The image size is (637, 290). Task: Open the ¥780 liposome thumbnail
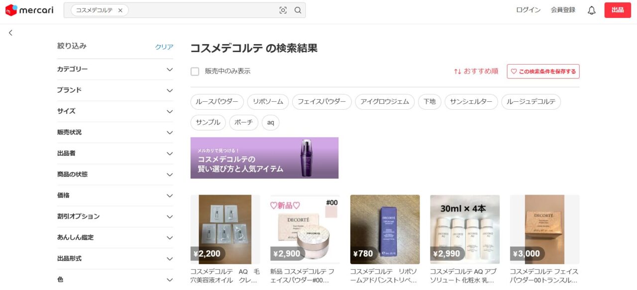[x=385, y=229]
